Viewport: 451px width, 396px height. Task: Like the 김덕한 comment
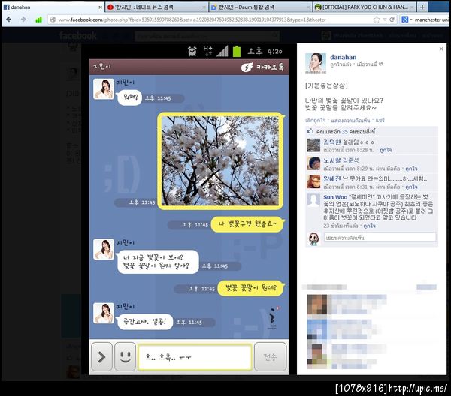point(386,150)
